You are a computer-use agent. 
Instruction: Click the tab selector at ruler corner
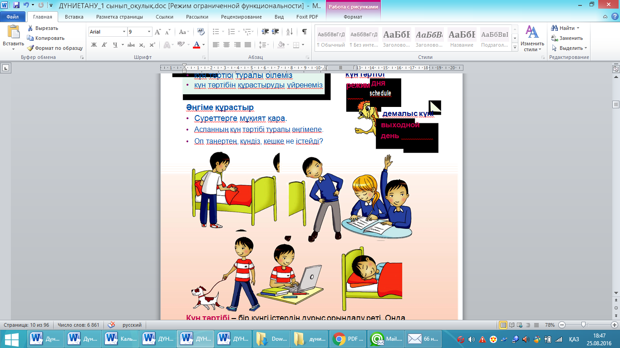6,68
